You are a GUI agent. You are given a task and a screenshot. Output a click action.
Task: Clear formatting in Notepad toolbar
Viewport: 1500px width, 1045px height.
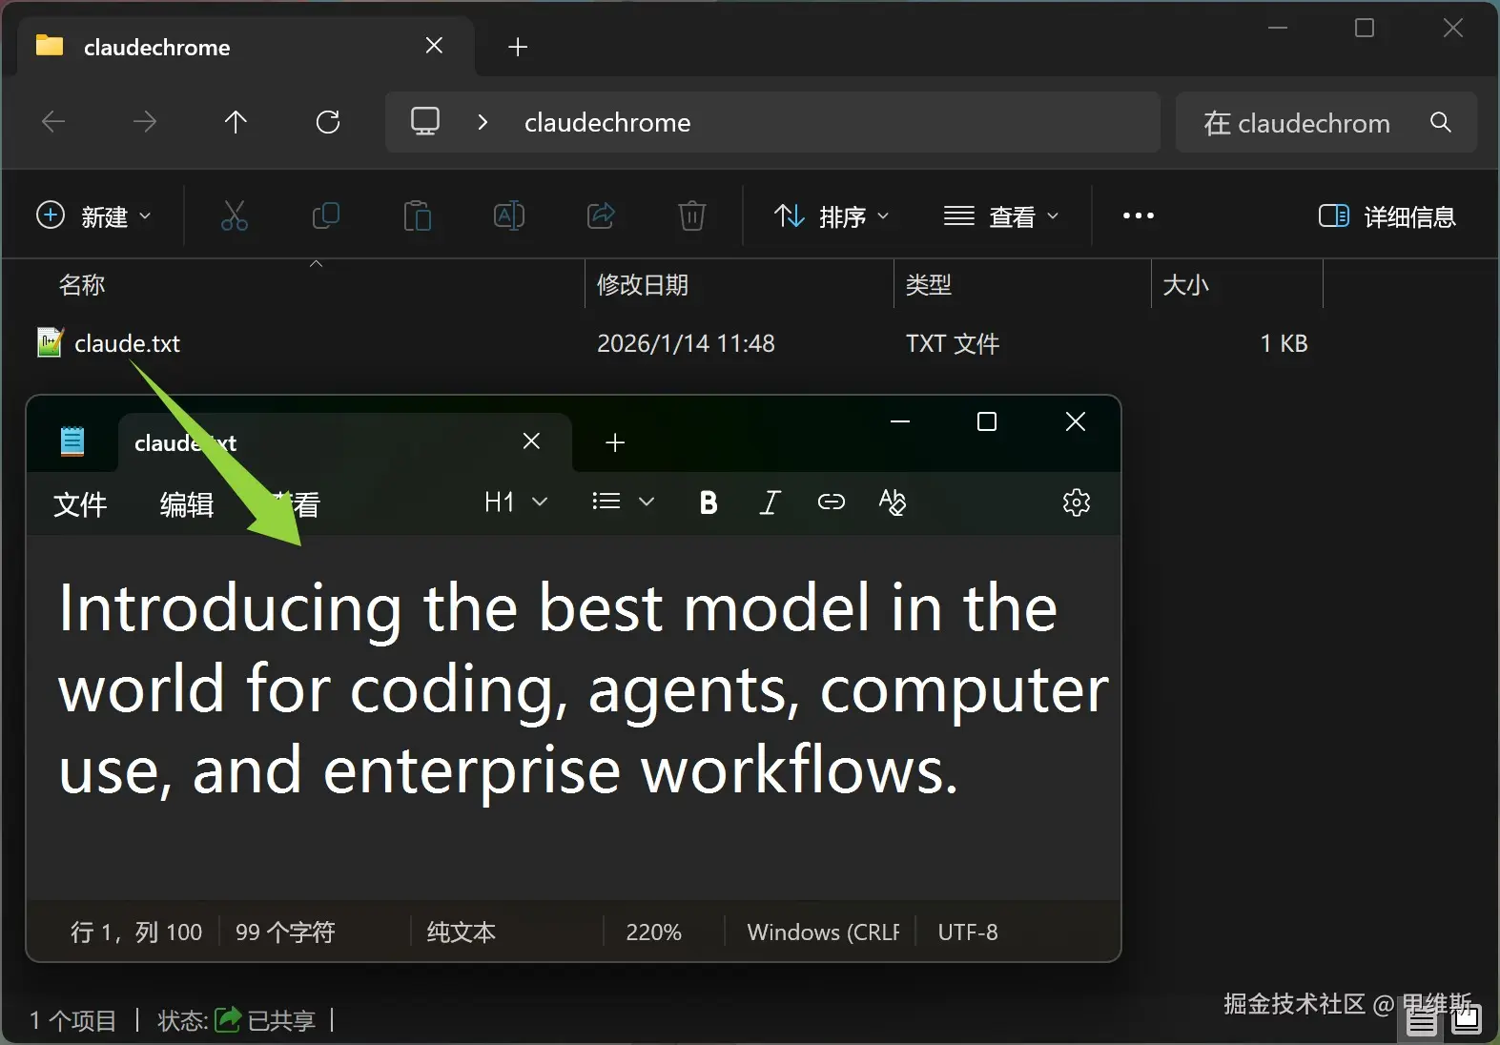(893, 502)
